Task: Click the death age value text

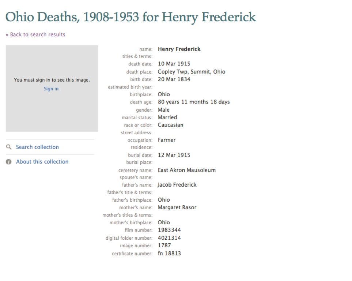Action: pyautogui.click(x=194, y=102)
